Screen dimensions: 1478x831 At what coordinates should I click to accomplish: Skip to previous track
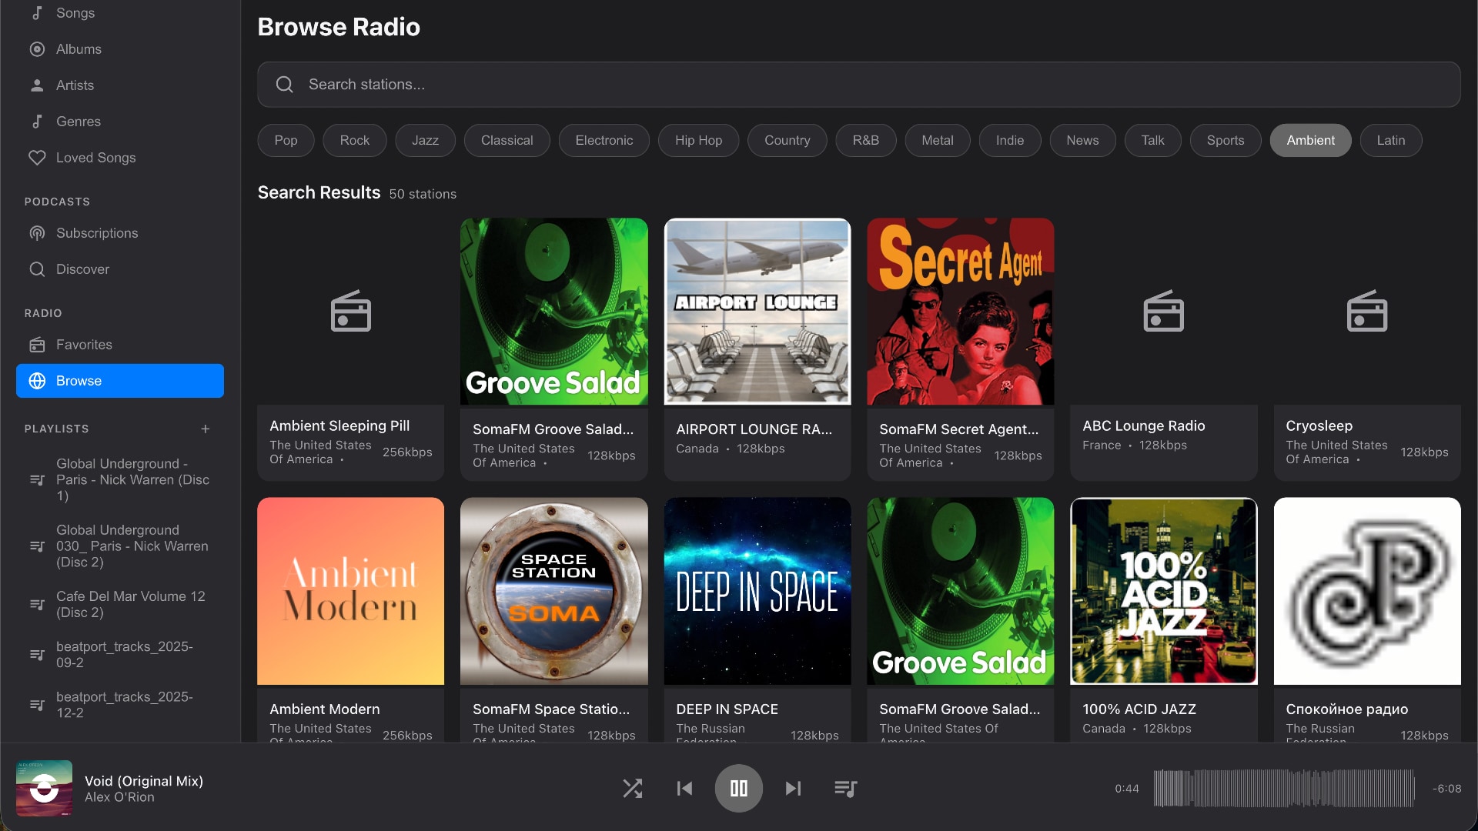[x=684, y=788]
